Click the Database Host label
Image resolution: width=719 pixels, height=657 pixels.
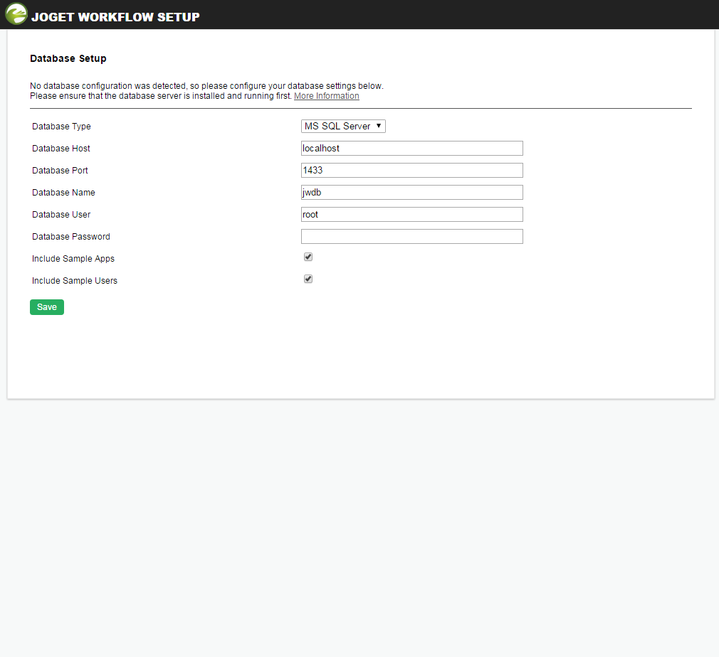point(61,149)
